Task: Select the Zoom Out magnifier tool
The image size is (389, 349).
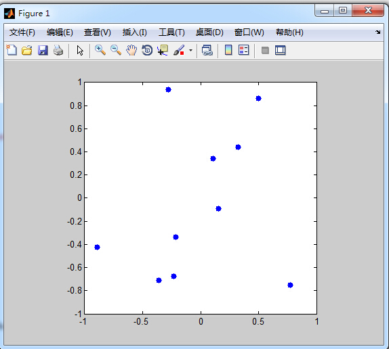Action: click(x=116, y=50)
